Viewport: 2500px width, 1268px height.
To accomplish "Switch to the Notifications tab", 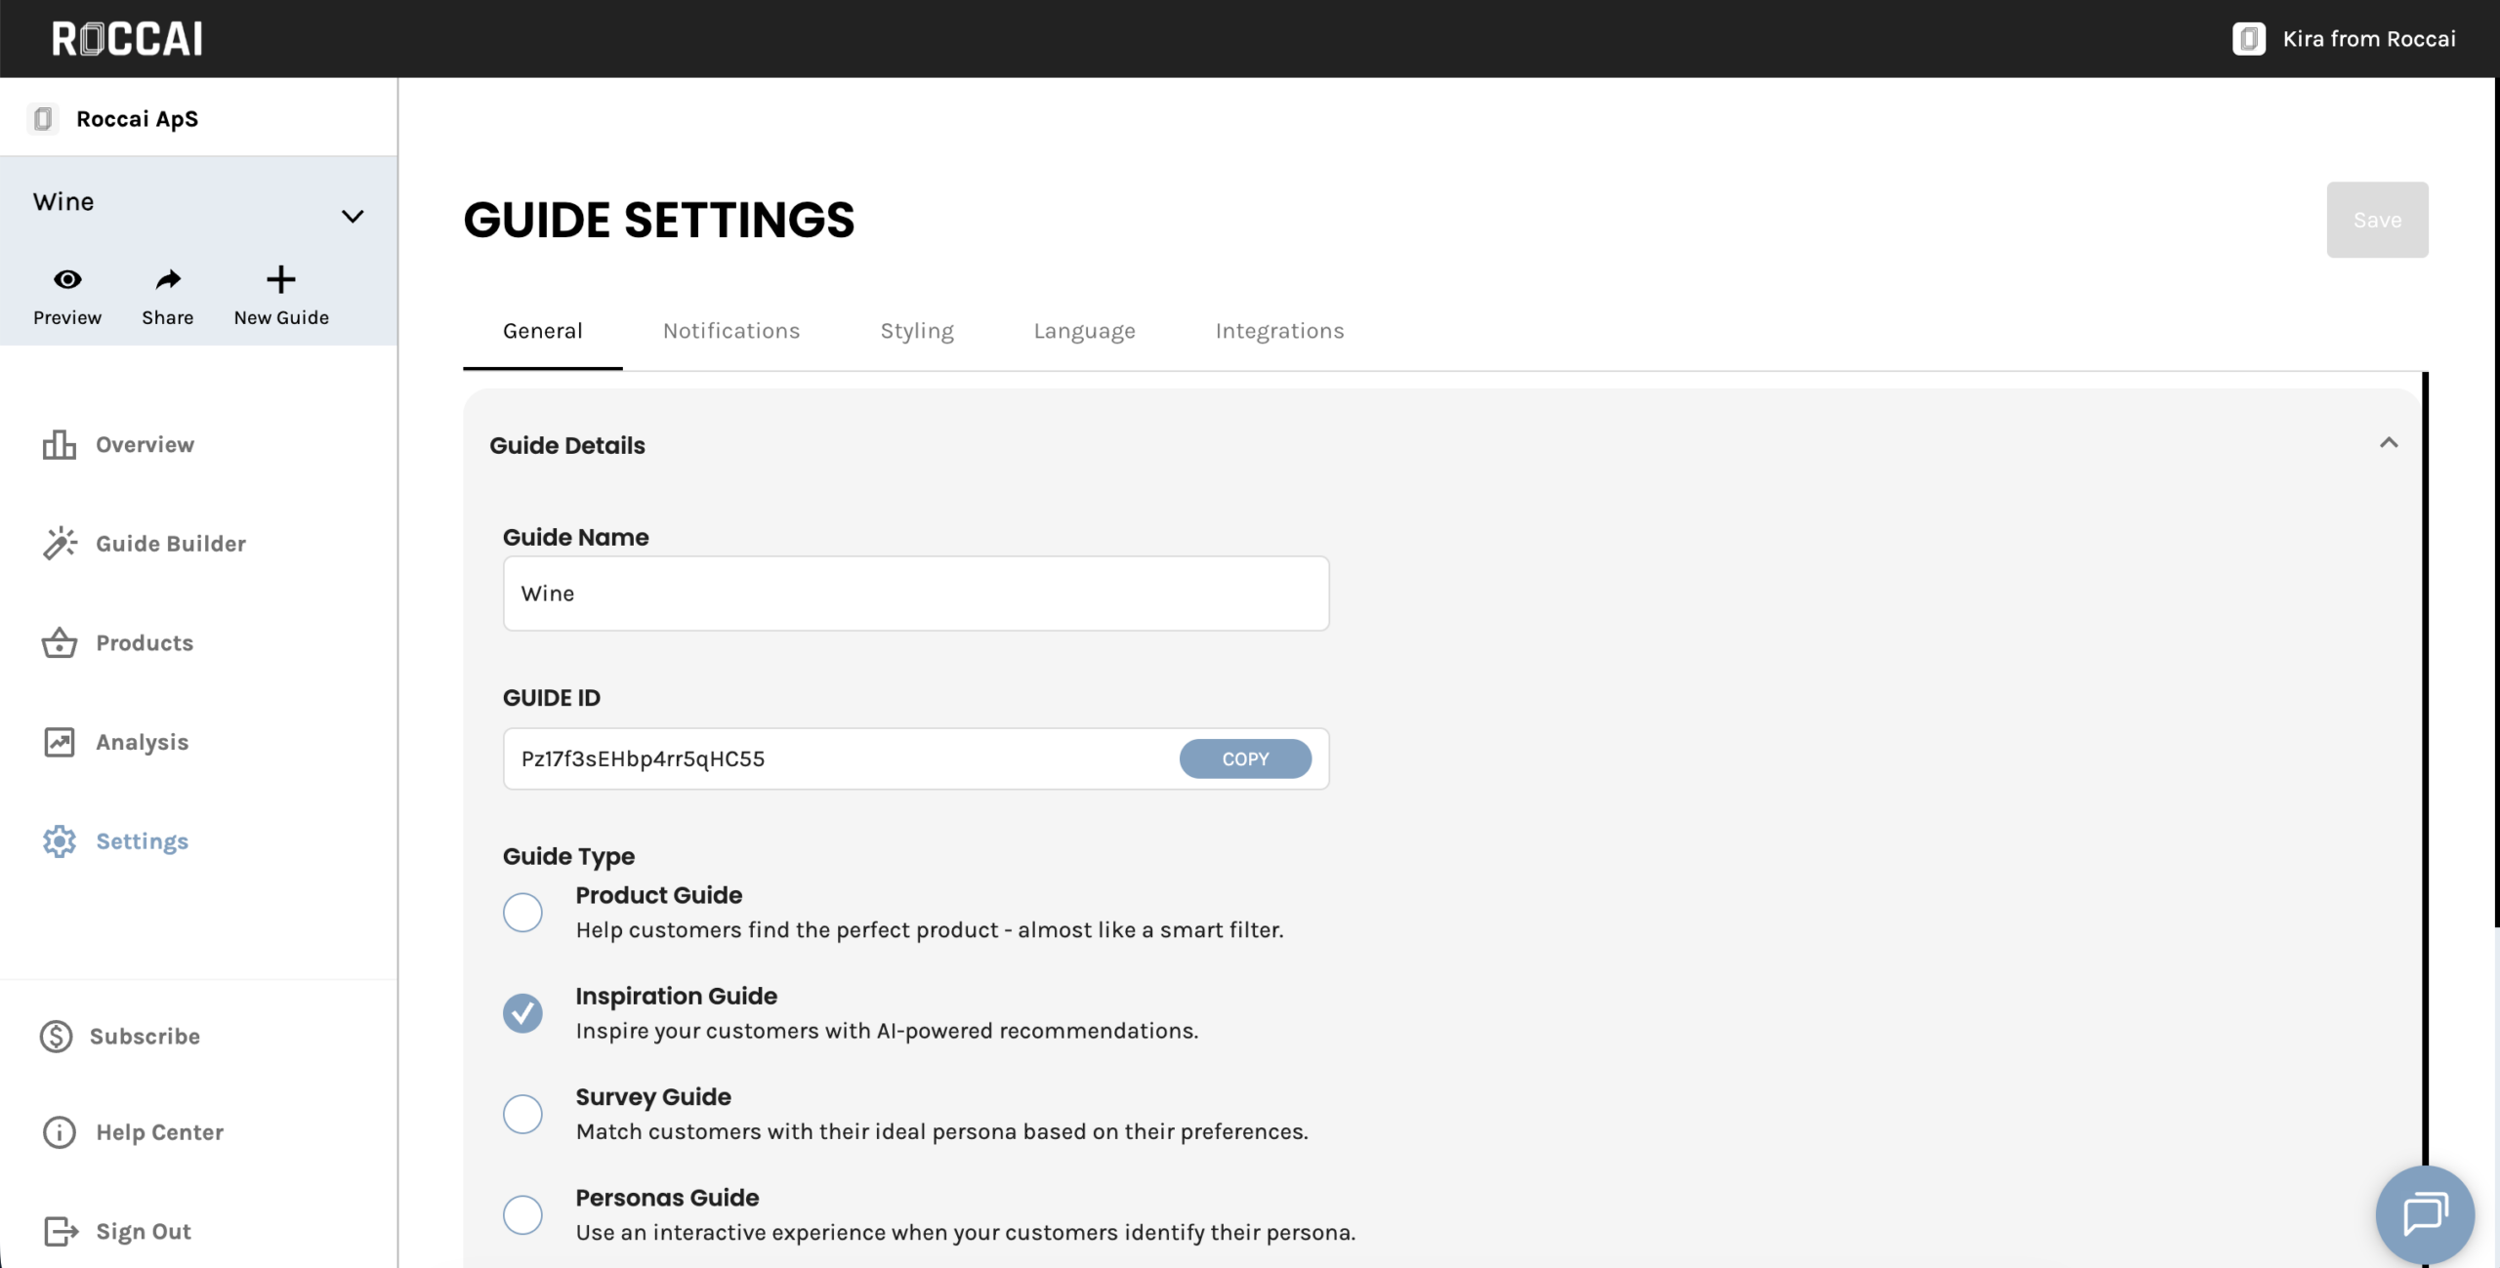I will 731,331.
